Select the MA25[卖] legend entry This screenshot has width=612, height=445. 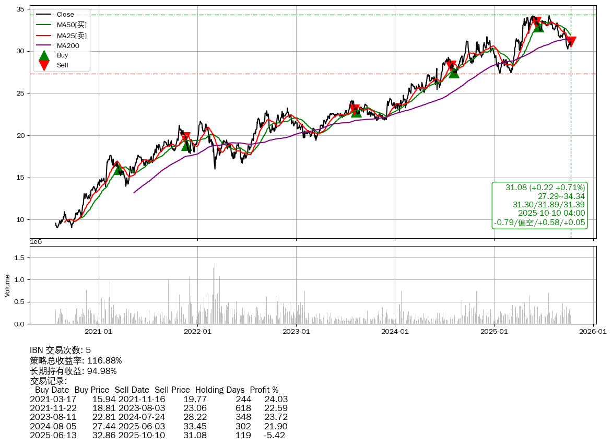[72, 36]
